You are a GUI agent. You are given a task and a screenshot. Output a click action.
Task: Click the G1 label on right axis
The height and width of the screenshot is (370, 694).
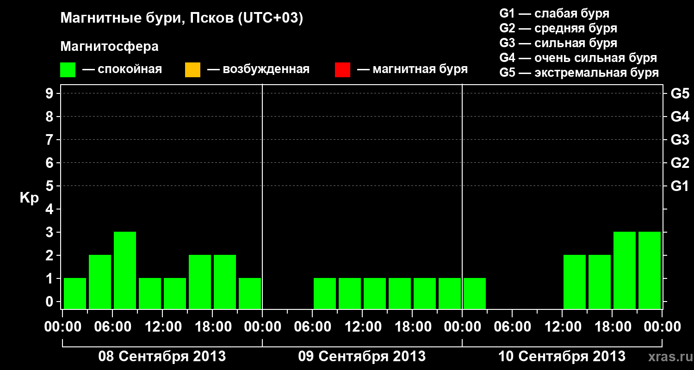click(680, 186)
